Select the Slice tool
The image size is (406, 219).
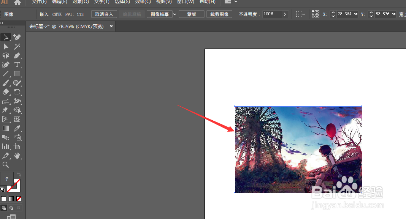[6, 156]
